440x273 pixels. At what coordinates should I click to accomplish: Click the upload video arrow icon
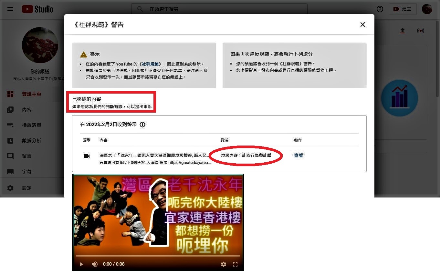point(402,31)
